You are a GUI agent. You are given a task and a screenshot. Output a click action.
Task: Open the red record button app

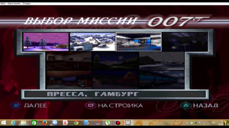tap(118, 123)
